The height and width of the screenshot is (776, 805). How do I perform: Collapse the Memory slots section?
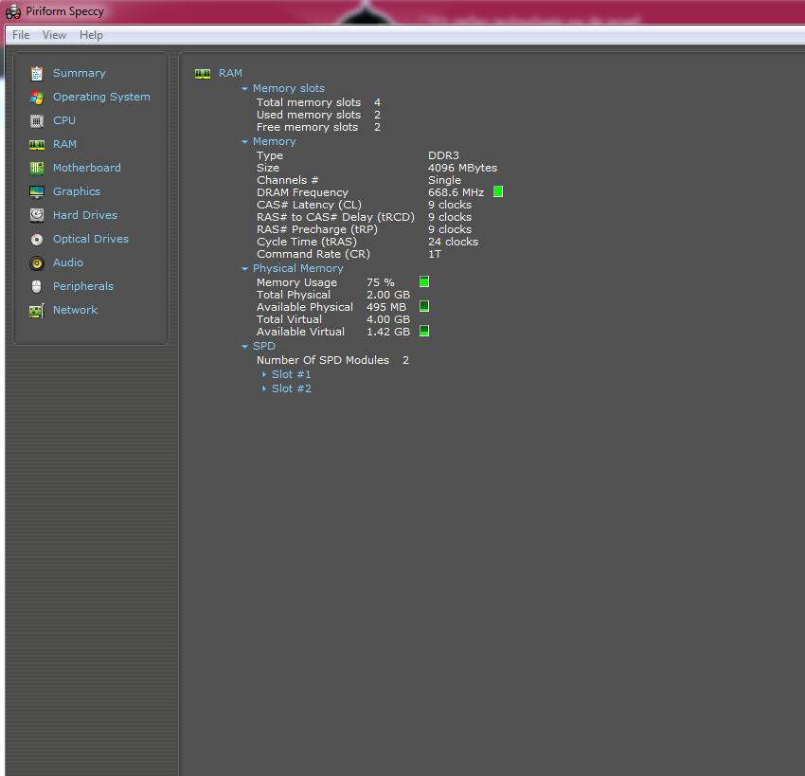pos(245,89)
